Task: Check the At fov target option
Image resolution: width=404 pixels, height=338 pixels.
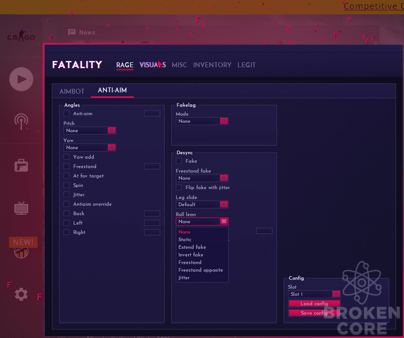Action: [x=67, y=176]
